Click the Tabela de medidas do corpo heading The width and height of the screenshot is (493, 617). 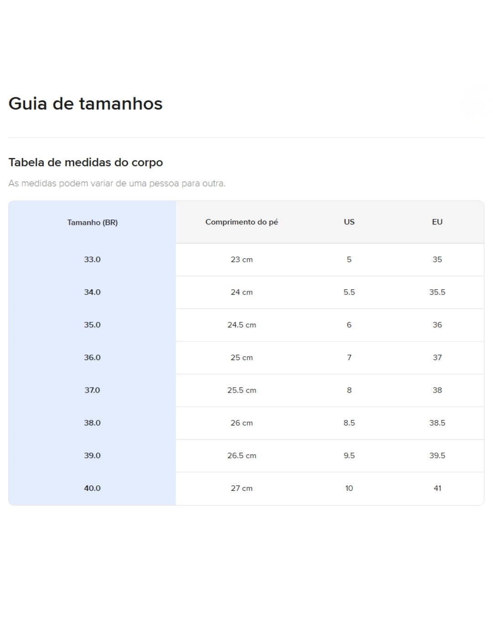tap(85, 162)
